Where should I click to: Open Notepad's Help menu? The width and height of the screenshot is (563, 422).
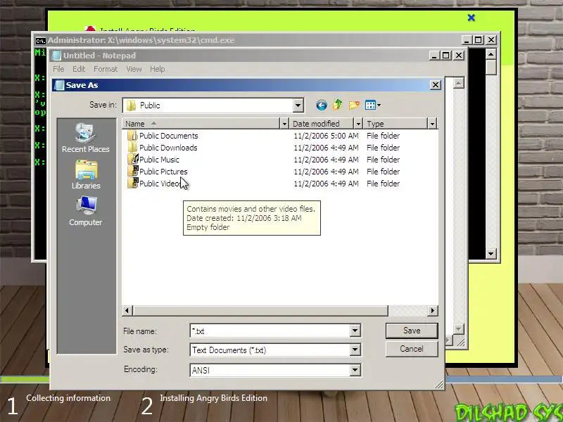click(x=157, y=69)
